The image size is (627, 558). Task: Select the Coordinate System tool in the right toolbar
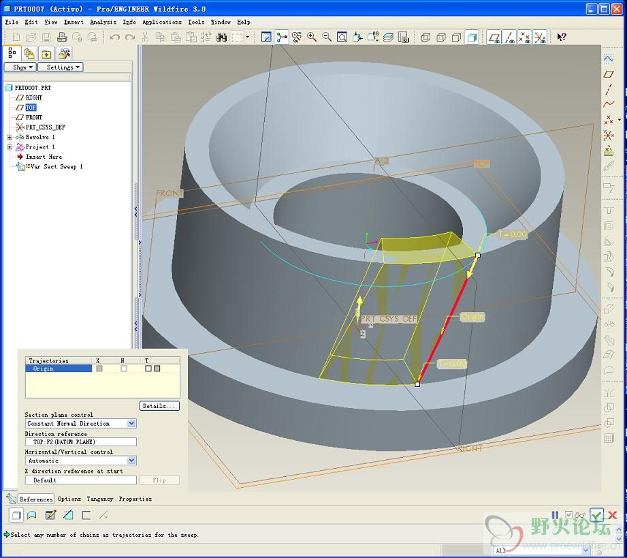click(x=609, y=136)
